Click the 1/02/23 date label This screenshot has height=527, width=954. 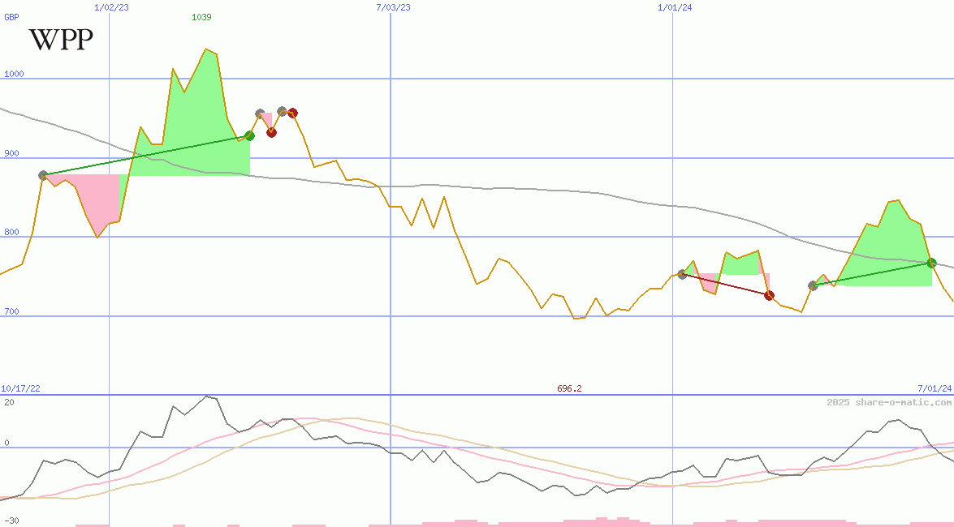click(111, 7)
